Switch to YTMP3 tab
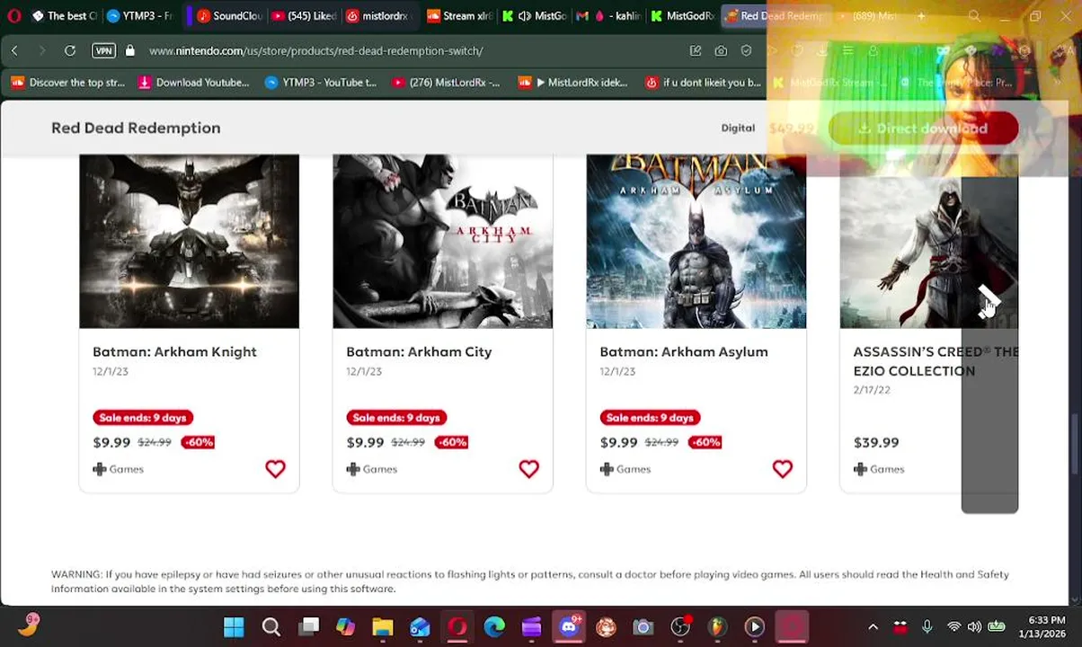The width and height of the screenshot is (1082, 647). tap(138, 16)
